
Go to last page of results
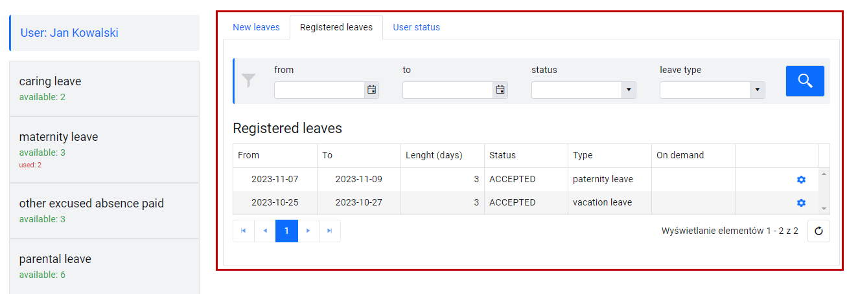pos(329,231)
